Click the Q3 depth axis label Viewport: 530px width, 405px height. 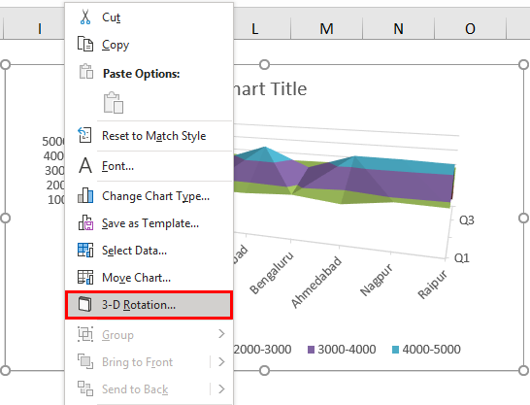pyautogui.click(x=467, y=220)
